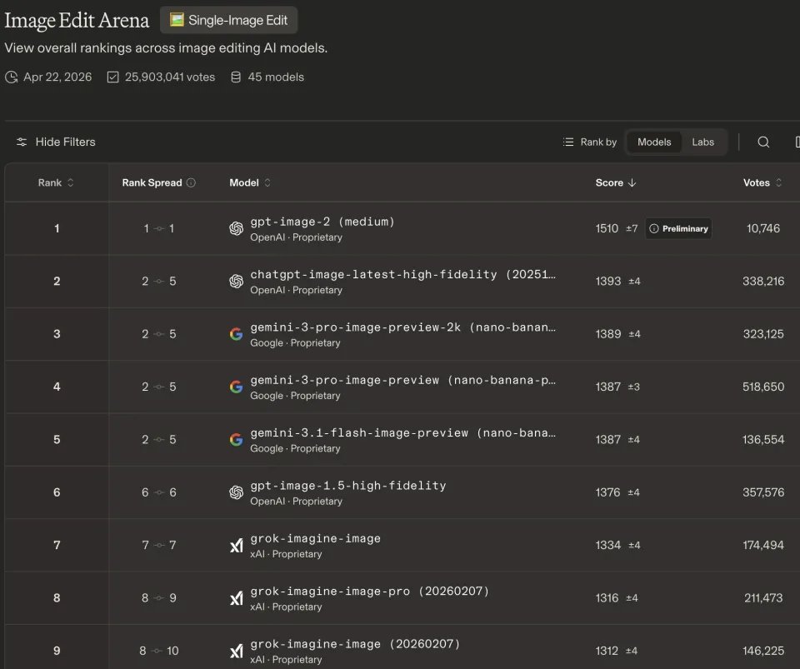The image size is (800, 669).
Task: Open the gpt-image-2 (medium) model entry
Action: [322, 222]
